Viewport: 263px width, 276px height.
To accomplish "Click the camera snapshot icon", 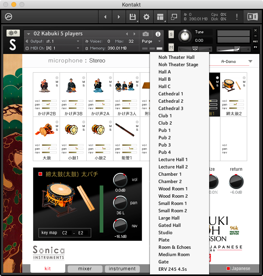I will click(145, 34).
